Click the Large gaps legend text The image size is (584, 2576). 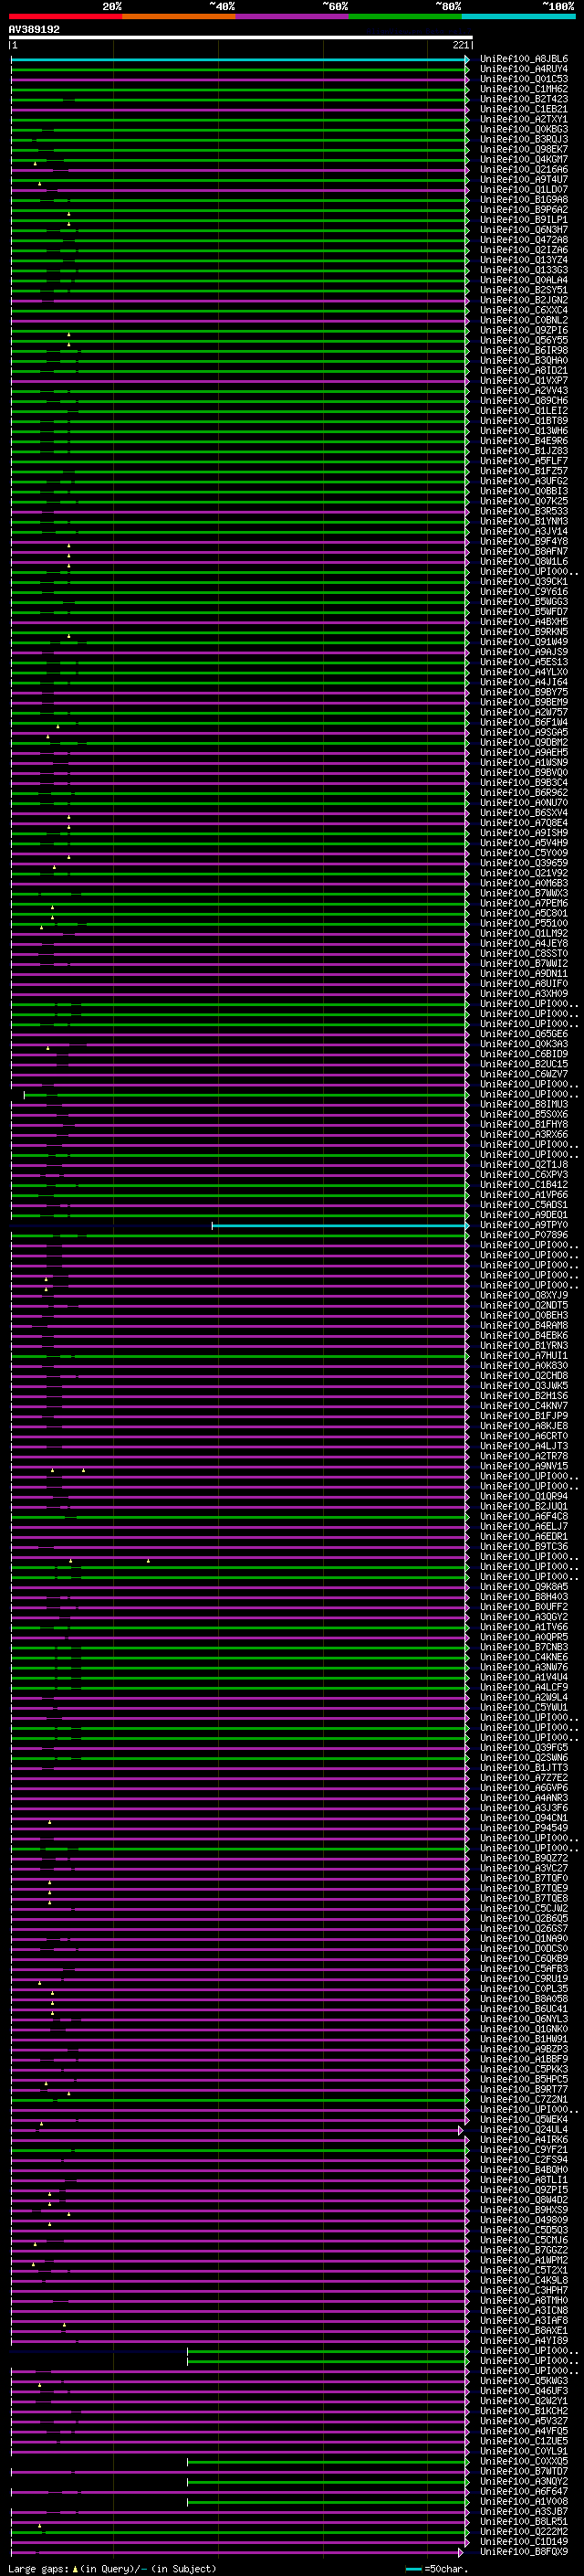pyautogui.click(x=112, y=2568)
